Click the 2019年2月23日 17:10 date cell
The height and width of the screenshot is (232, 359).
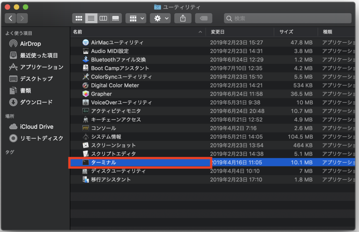tap(236, 180)
